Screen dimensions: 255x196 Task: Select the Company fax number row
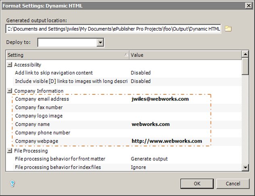(x=39, y=108)
